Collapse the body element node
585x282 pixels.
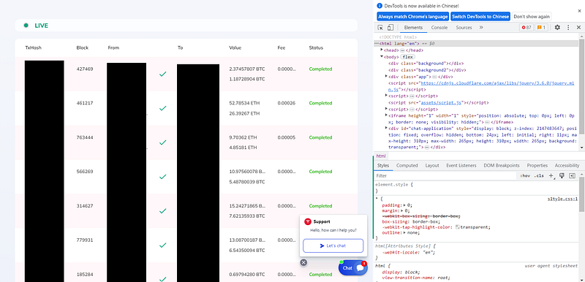click(382, 57)
